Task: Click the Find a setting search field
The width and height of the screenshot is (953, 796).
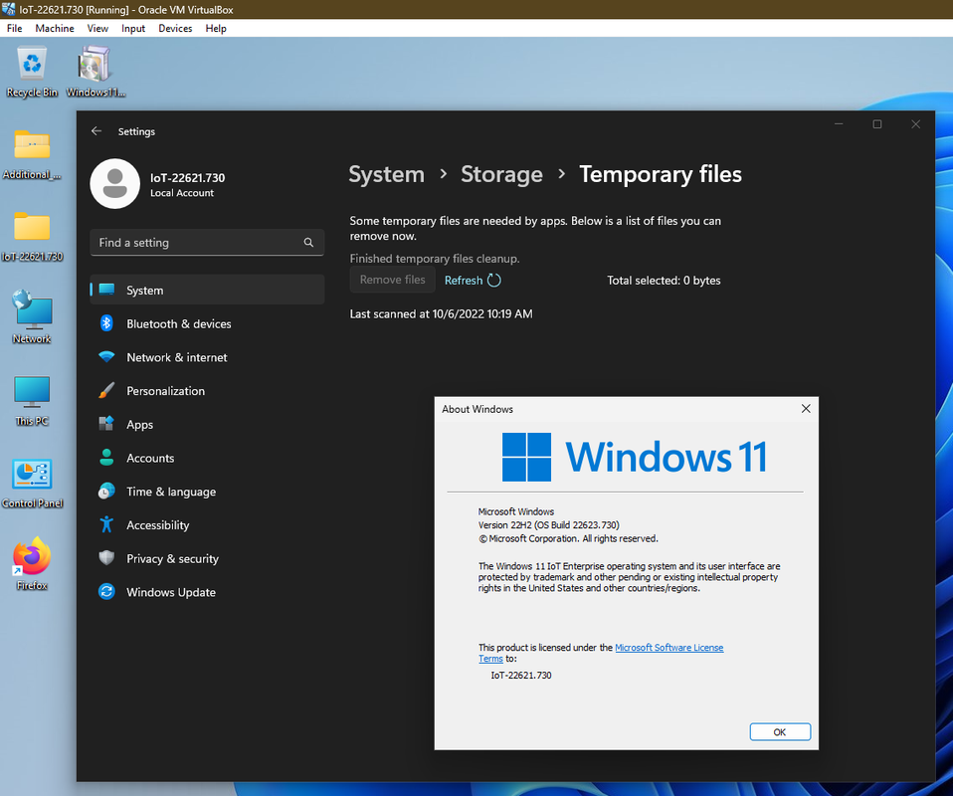Action: click(x=207, y=243)
